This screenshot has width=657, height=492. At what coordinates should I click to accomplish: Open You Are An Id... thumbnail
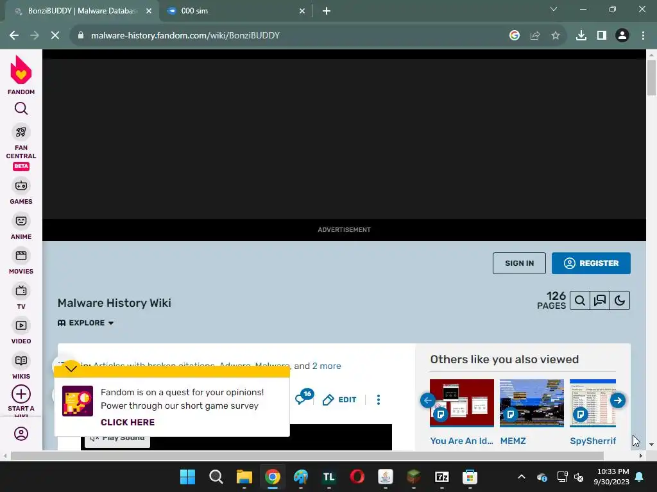[x=462, y=403]
